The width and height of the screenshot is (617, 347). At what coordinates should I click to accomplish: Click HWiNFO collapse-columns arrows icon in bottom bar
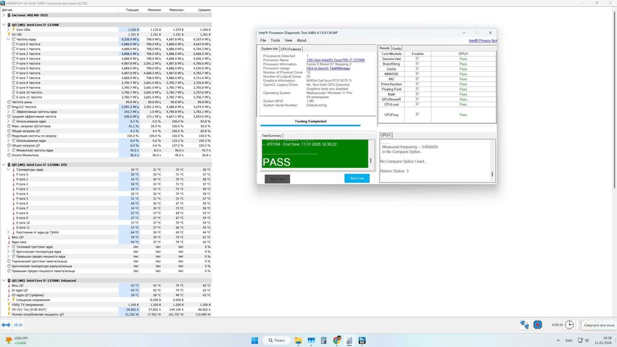19,325
